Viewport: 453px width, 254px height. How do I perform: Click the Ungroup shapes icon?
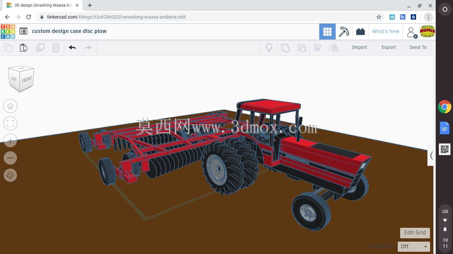pos(301,48)
